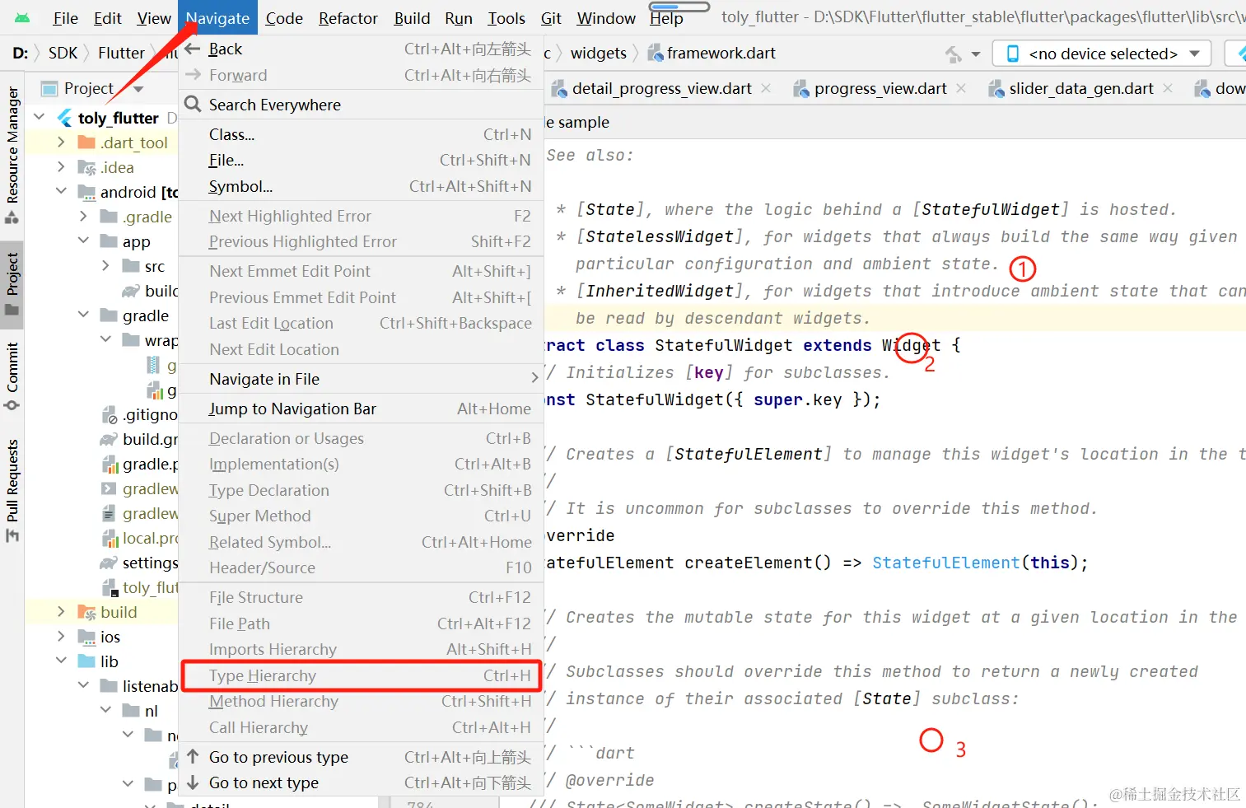The width and height of the screenshot is (1246, 808).
Task: Toggle the Project tool window sidebar tab
Action: pos(12,283)
